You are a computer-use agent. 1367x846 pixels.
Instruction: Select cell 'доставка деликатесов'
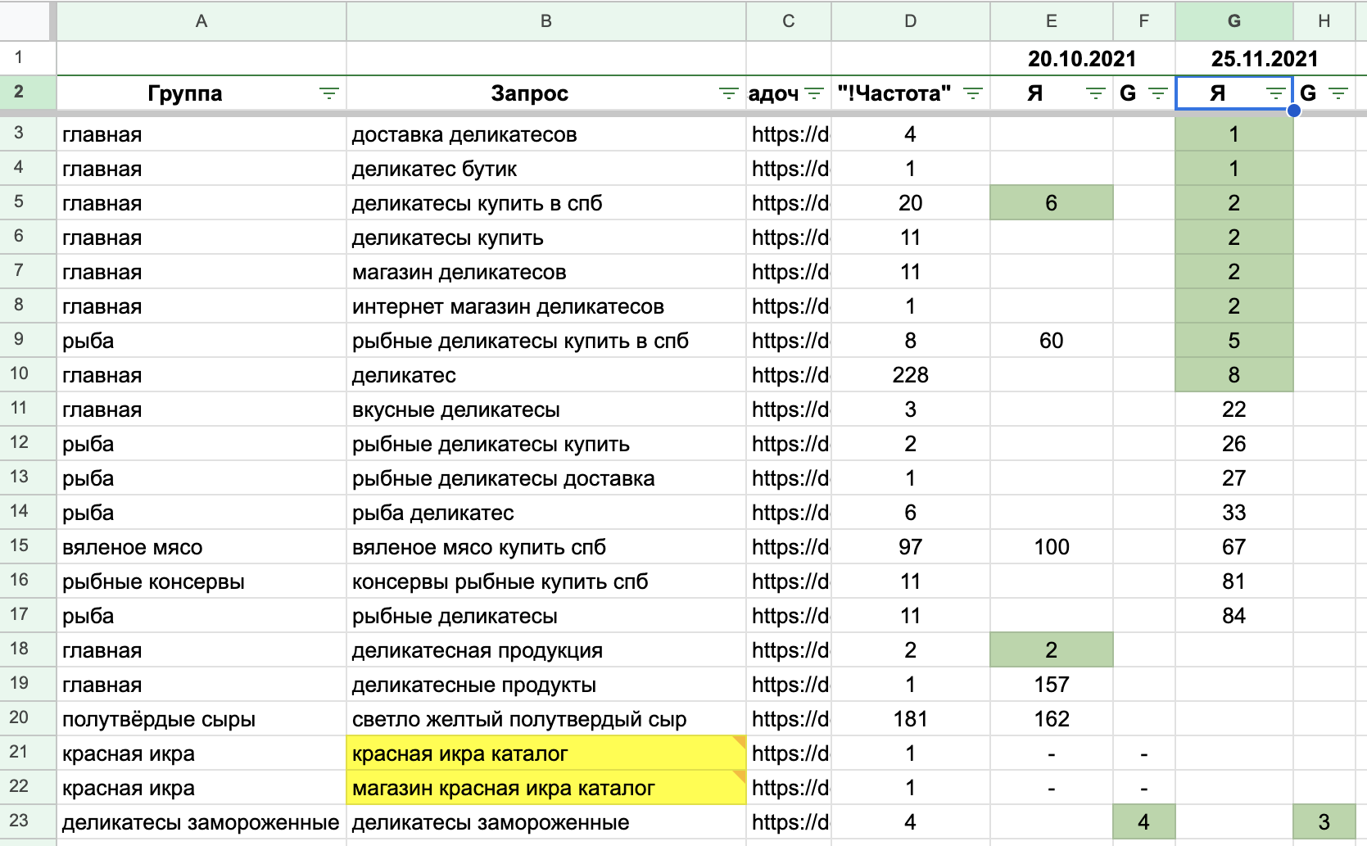[546, 134]
